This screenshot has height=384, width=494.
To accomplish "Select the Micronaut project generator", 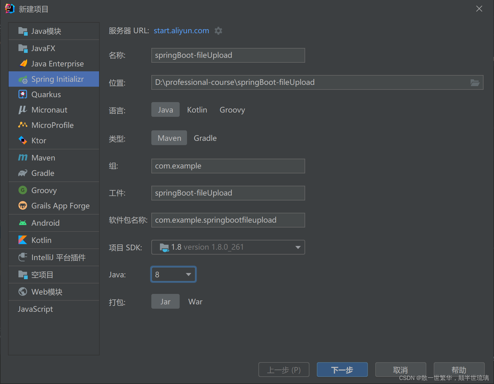I will click(49, 110).
